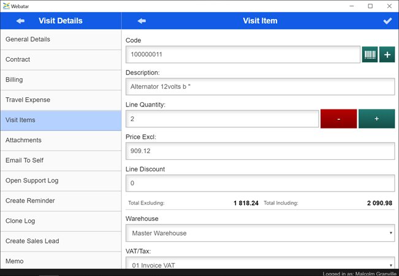Choose Email To Self option
Screen dimensions: 399x276
pyautogui.click(x=61, y=161)
